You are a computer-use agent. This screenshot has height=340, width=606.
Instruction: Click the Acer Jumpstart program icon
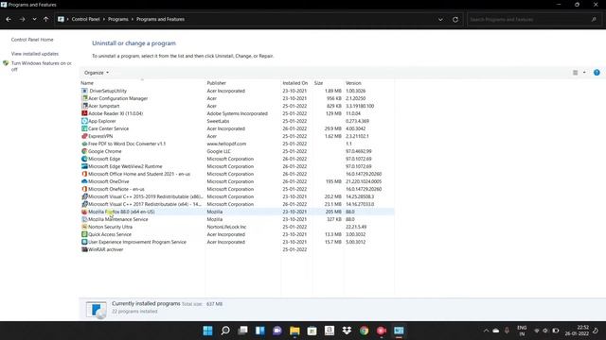[84, 106]
